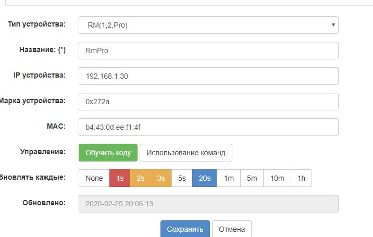This screenshot has width=373, height=237.
Task: Click the IP field 192.168.1.30
Action: click(x=208, y=76)
